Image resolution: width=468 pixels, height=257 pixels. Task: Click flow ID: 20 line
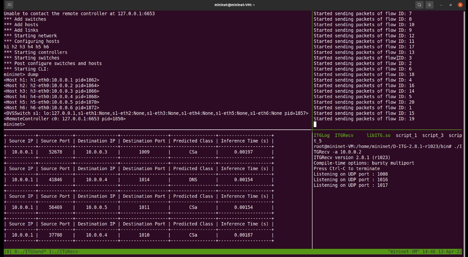point(364,102)
